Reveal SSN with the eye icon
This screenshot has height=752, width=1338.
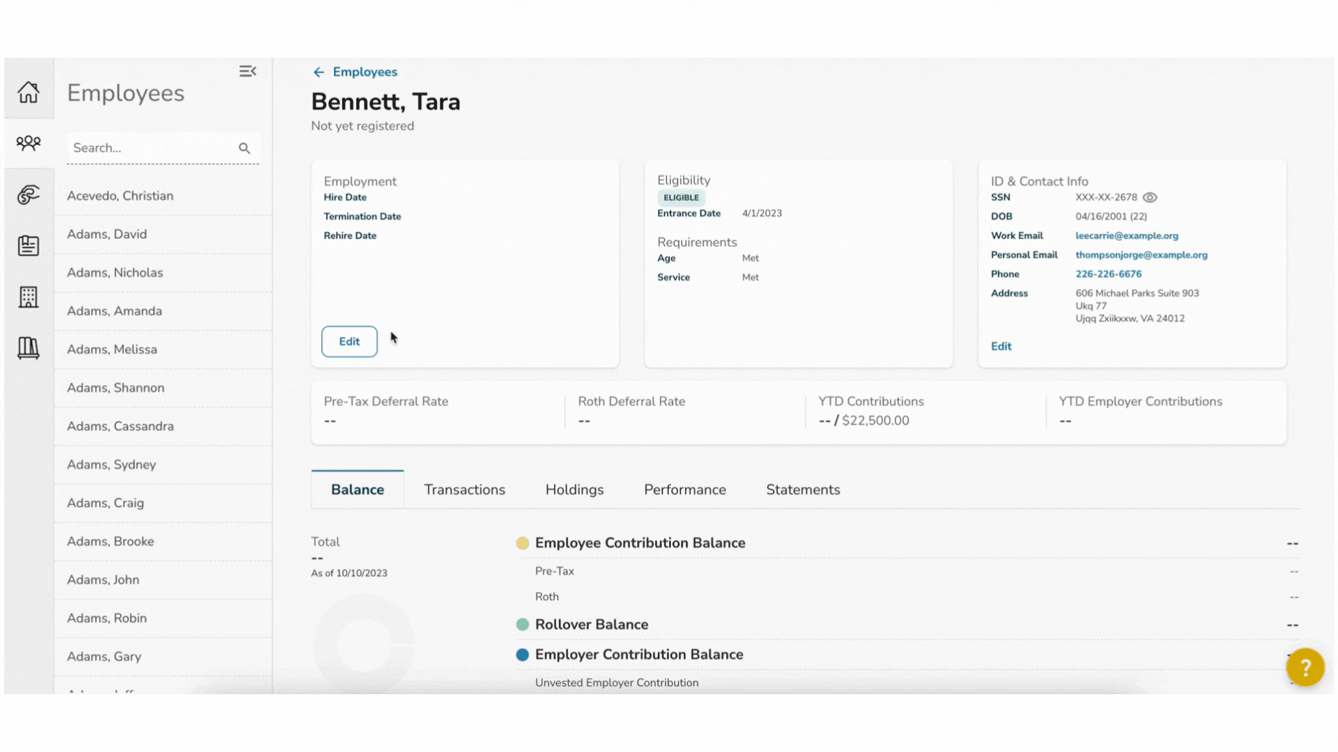click(x=1150, y=198)
